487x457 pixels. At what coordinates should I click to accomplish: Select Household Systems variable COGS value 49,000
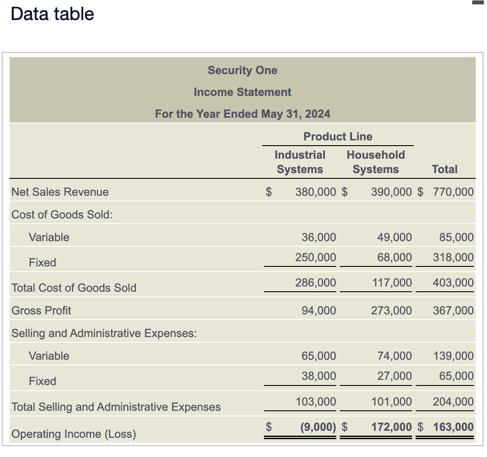point(395,237)
